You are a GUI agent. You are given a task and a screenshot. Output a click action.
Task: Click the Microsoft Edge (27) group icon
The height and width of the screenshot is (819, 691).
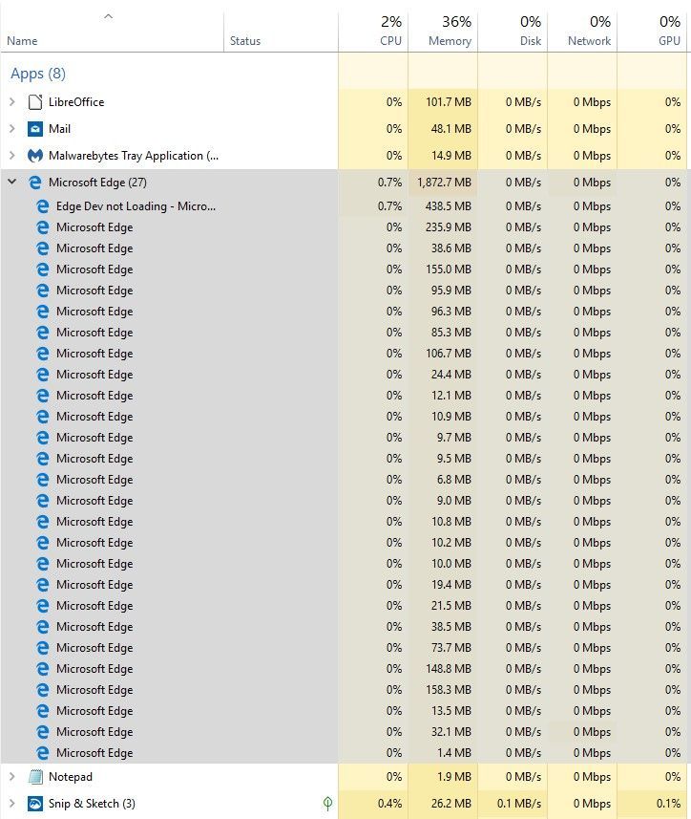click(x=35, y=183)
